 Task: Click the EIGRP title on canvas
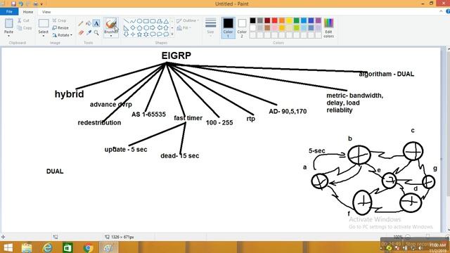(x=176, y=56)
